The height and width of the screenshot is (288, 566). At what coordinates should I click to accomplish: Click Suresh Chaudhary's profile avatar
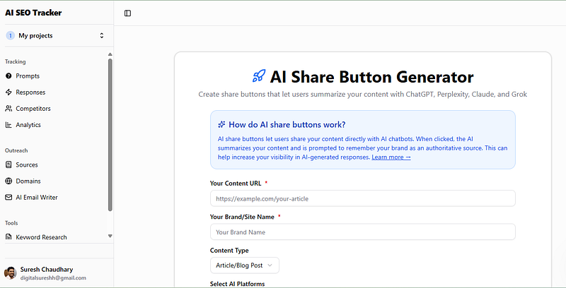pos(11,273)
